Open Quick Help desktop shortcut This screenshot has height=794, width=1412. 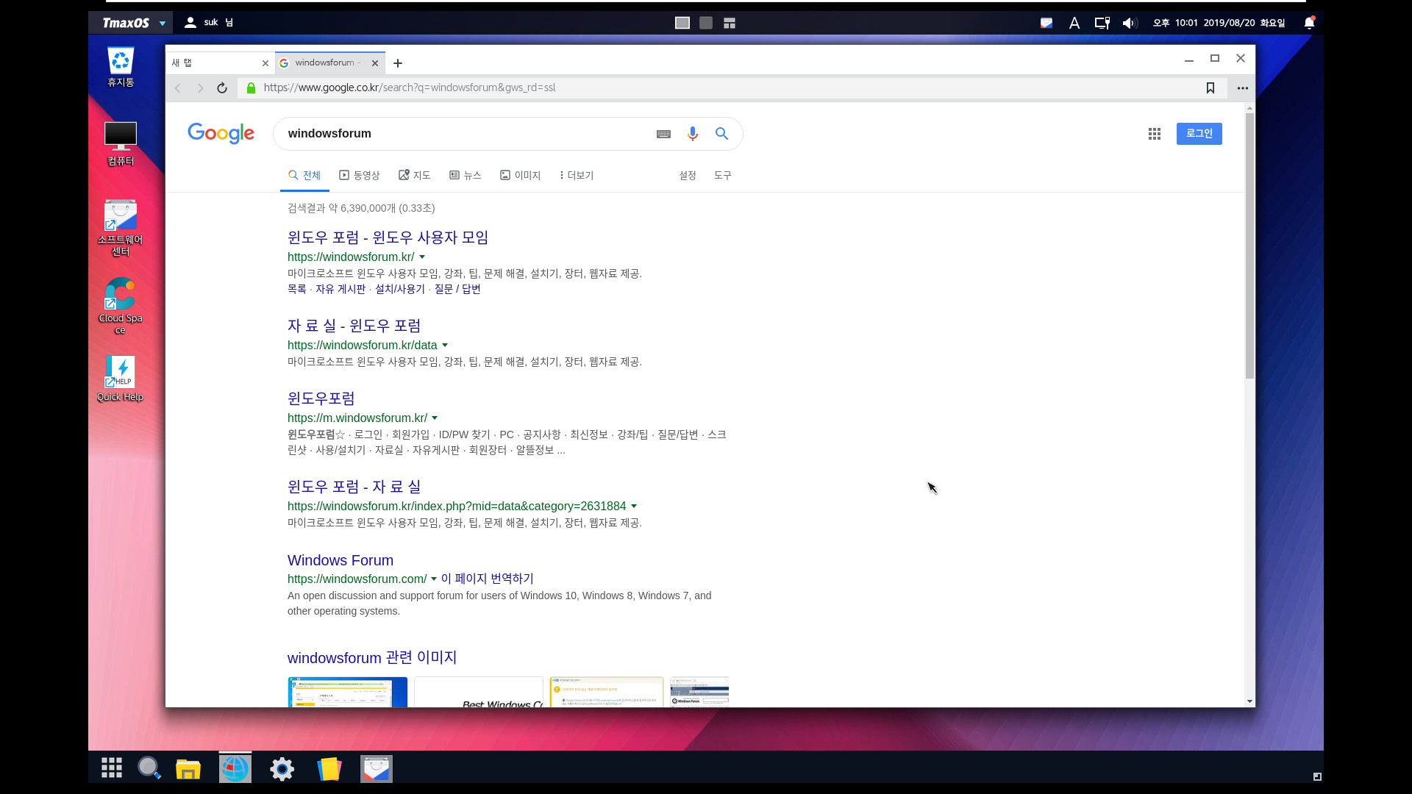[121, 379]
